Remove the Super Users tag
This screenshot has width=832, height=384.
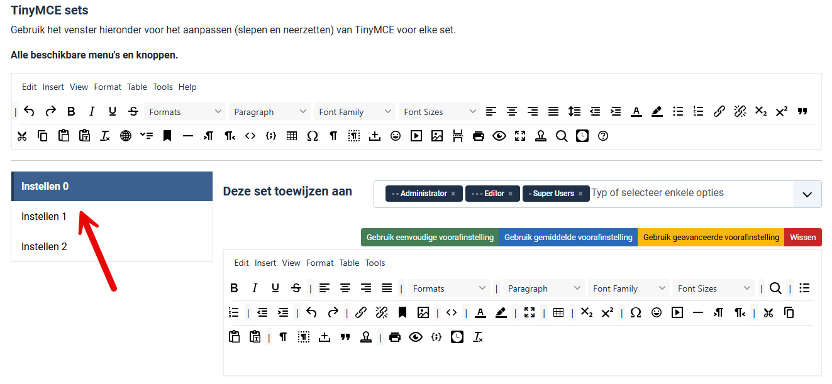tap(580, 194)
